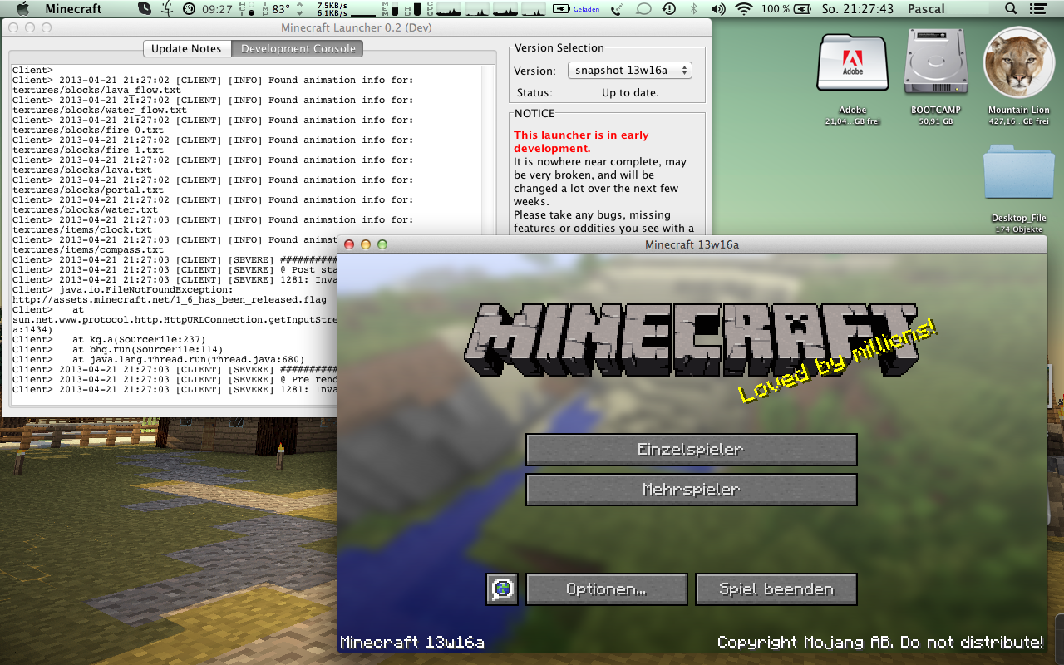The height and width of the screenshot is (665, 1064).
Task: Open the Minecraft application menu
Action: click(73, 9)
